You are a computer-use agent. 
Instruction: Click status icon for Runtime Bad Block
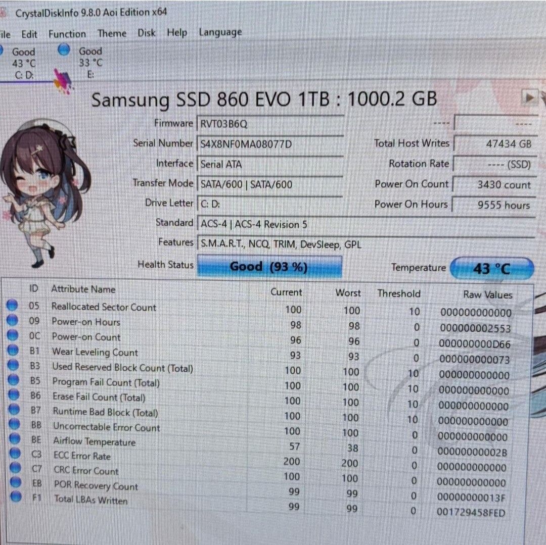(x=14, y=409)
